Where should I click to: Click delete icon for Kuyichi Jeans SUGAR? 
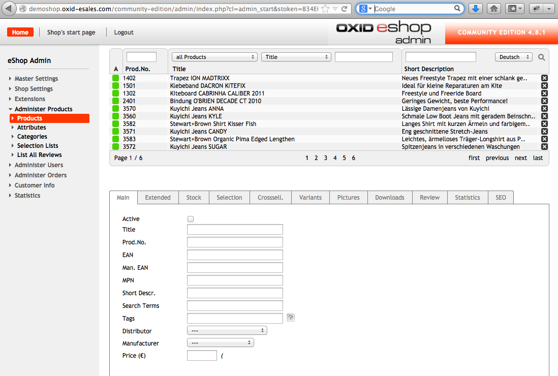point(544,147)
